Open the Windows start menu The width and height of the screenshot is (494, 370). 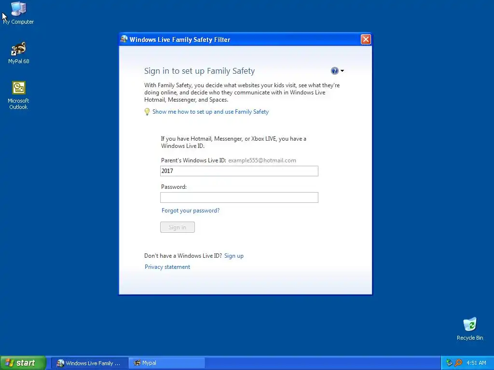[23, 363]
